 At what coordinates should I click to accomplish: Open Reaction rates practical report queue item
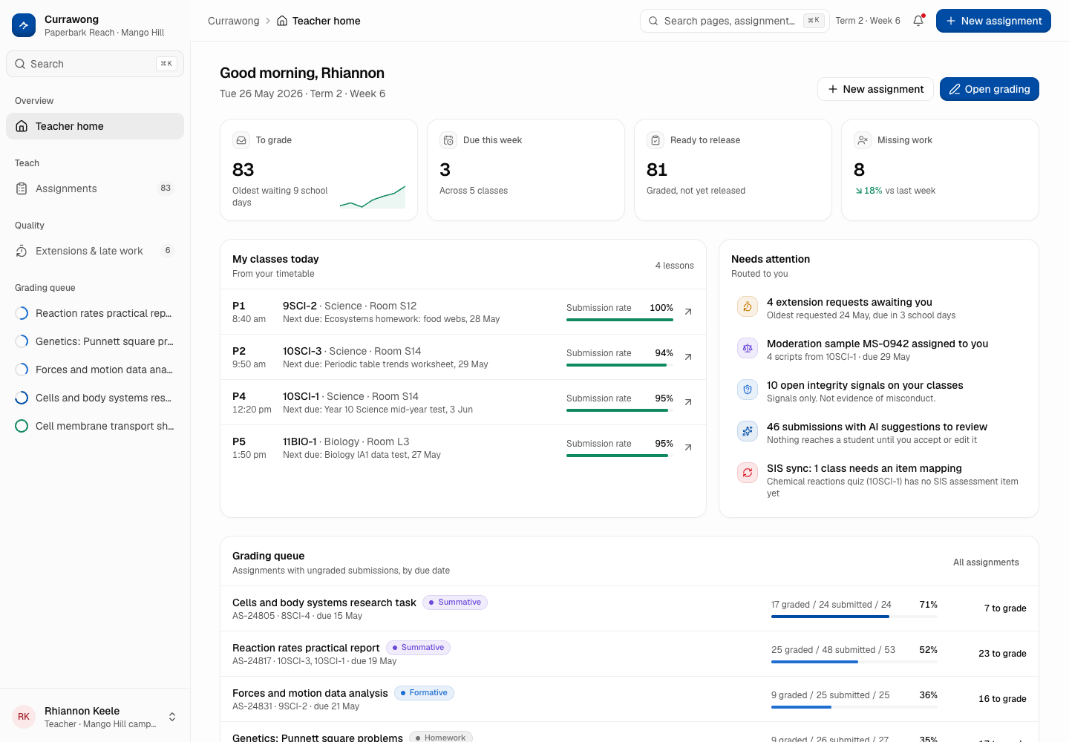coord(95,313)
